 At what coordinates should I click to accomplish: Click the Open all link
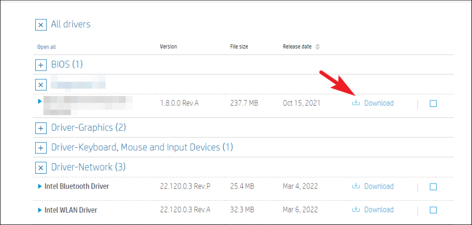tap(46, 47)
